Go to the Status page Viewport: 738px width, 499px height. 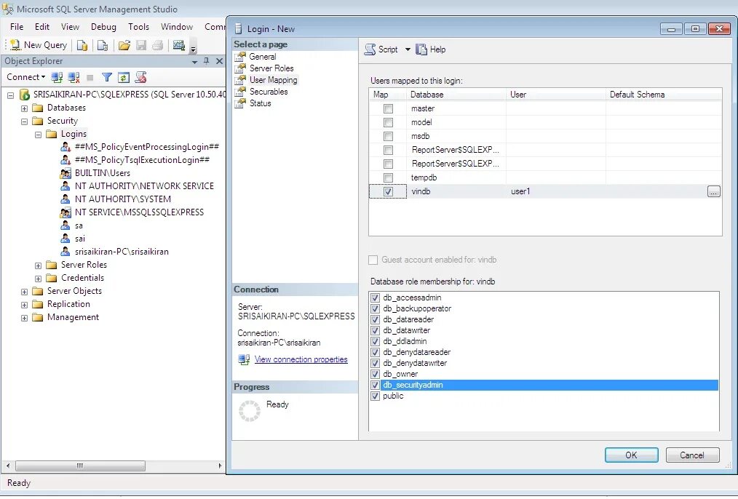click(260, 103)
